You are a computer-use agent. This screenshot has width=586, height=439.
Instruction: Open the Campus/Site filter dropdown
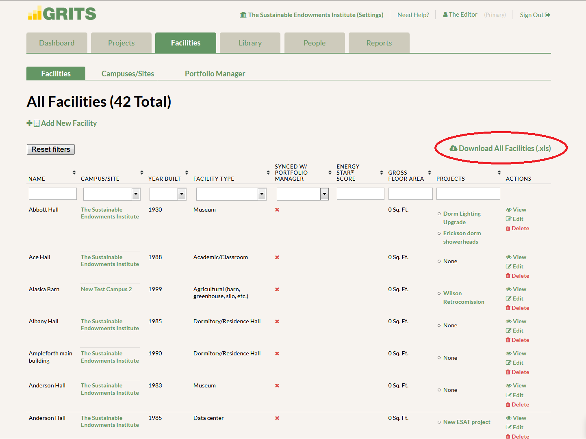coord(112,194)
